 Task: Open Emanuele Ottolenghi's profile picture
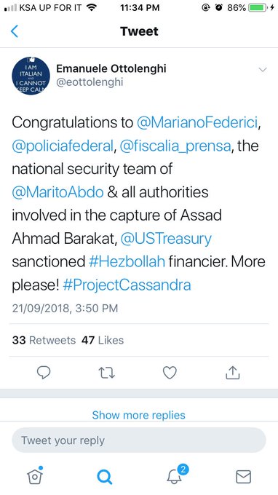point(31,76)
